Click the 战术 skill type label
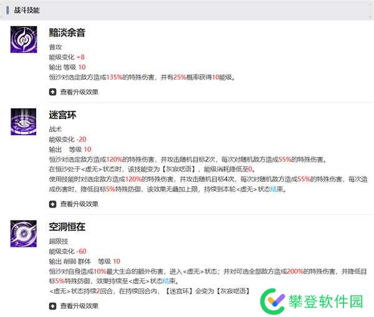This screenshot has width=374, height=317. tap(55, 129)
